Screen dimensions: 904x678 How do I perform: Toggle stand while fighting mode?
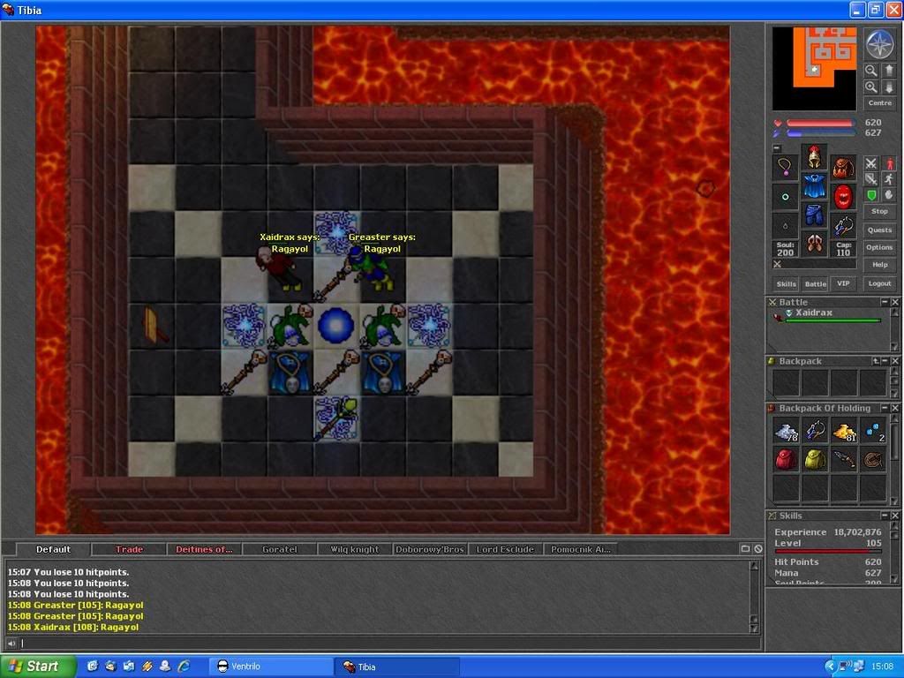[888, 163]
